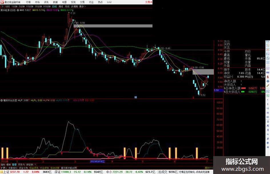Expand the 扩展 panel toggle

(4, 168)
